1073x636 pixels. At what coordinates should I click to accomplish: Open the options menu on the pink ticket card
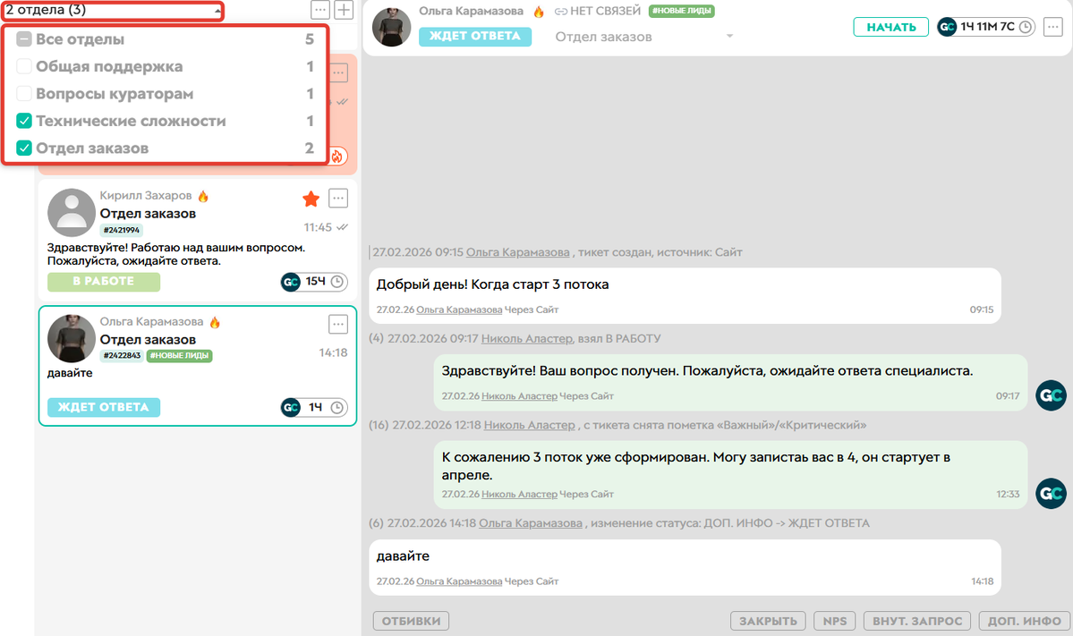click(x=339, y=72)
